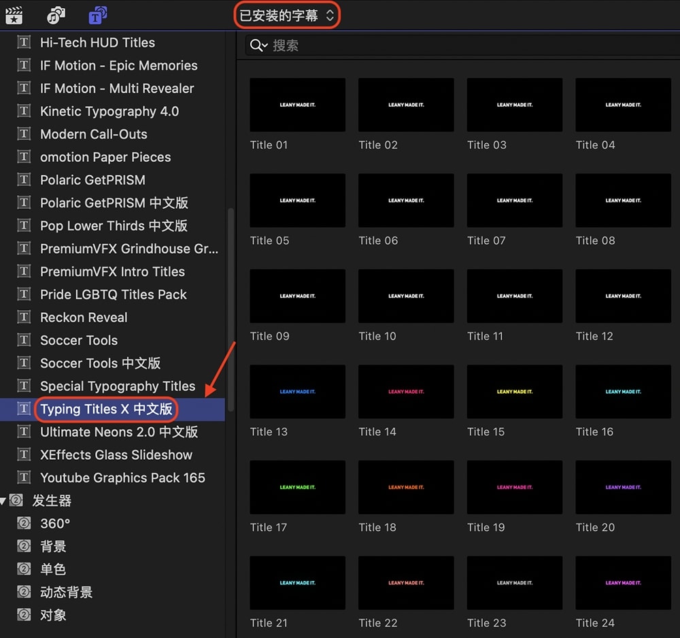Image resolution: width=680 pixels, height=638 pixels.
Task: Select Ultimate Neons 2.0 中文版 category
Action: [x=118, y=432]
